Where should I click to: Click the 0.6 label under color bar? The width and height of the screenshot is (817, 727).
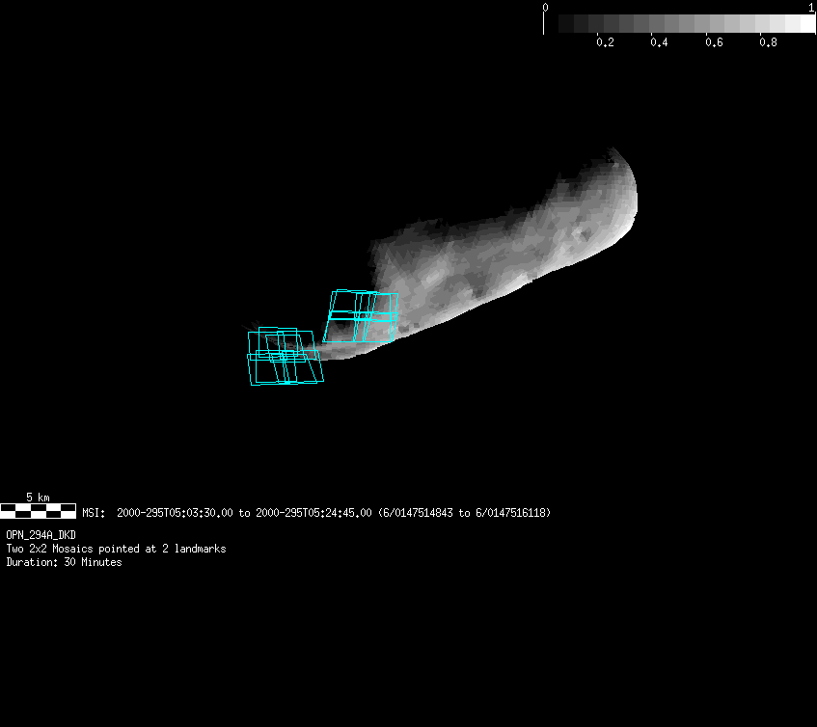point(714,42)
